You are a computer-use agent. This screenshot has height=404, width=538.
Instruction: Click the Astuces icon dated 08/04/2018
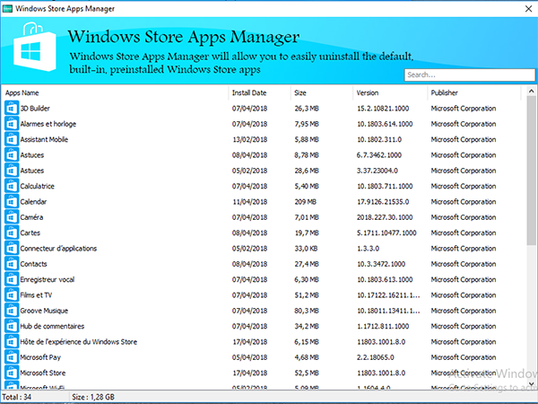[x=12, y=155]
